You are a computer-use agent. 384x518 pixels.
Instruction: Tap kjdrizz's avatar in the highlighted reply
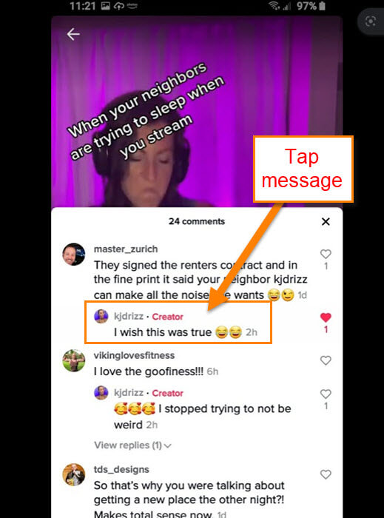point(101,317)
